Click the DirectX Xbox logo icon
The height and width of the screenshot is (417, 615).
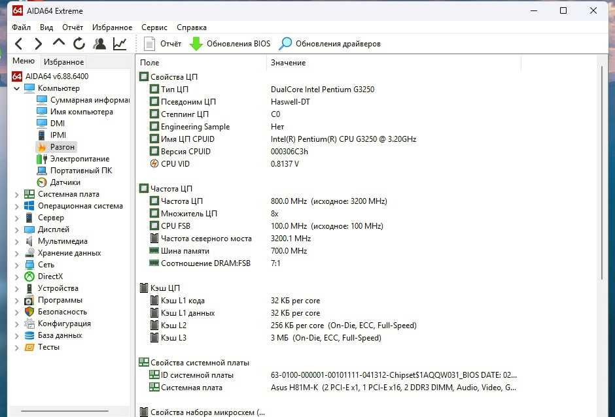click(x=29, y=276)
